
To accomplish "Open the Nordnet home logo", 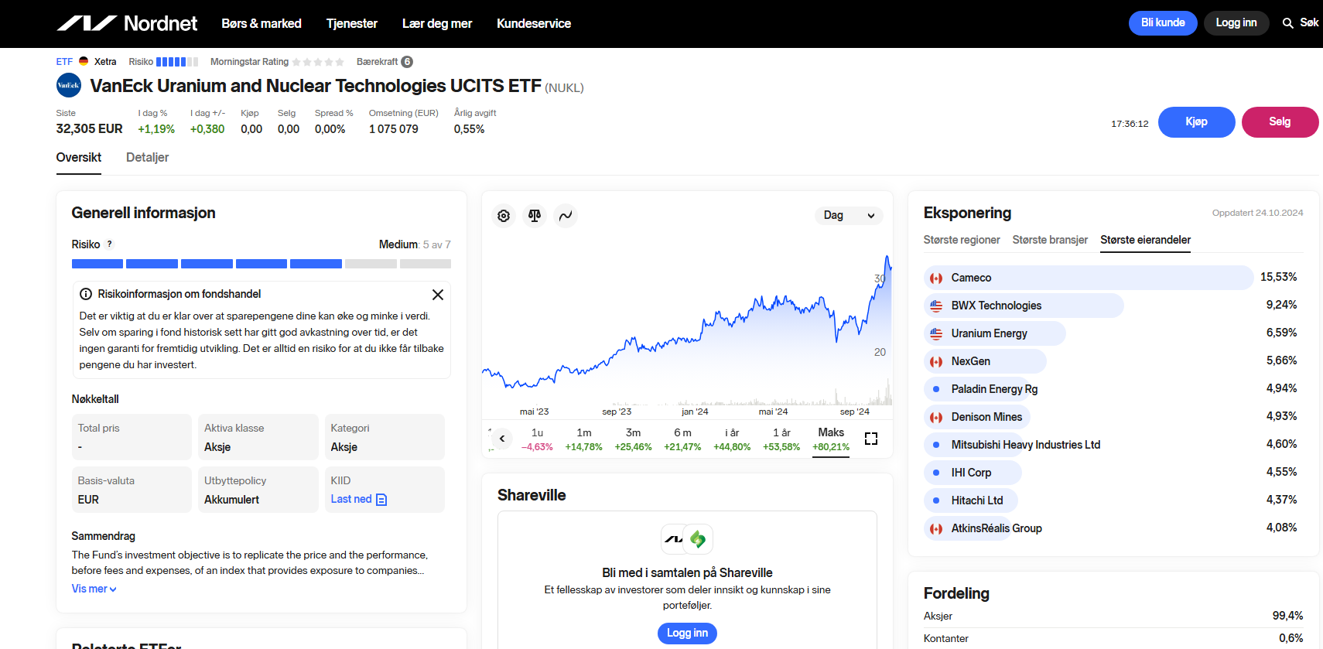I will (127, 23).
